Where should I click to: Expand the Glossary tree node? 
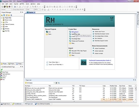(2, 29)
